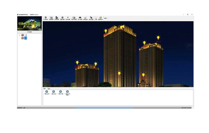209x133 pixels.
Task: Activate the fourth scene button in bottom panel
Action: coord(67,92)
